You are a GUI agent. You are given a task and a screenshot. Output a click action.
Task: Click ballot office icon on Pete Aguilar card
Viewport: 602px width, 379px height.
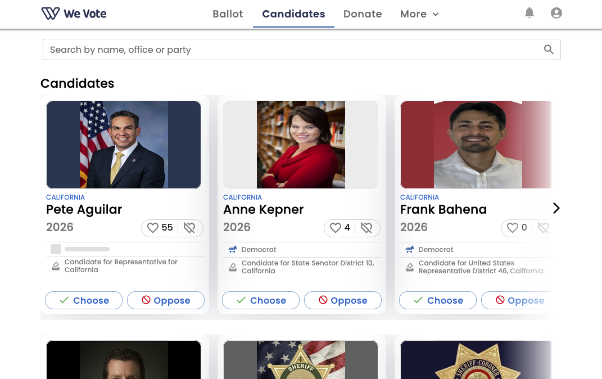click(x=56, y=266)
